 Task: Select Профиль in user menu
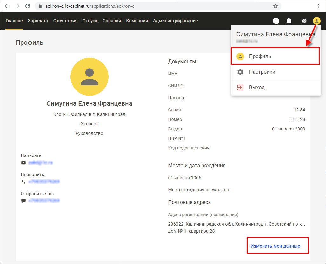coord(260,56)
